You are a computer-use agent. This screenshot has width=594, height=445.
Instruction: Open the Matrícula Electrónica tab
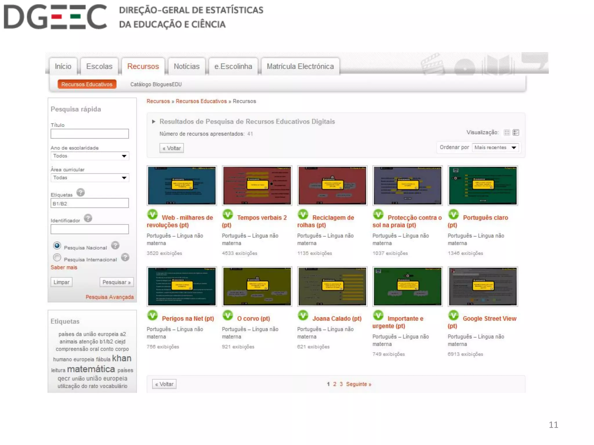(x=300, y=66)
